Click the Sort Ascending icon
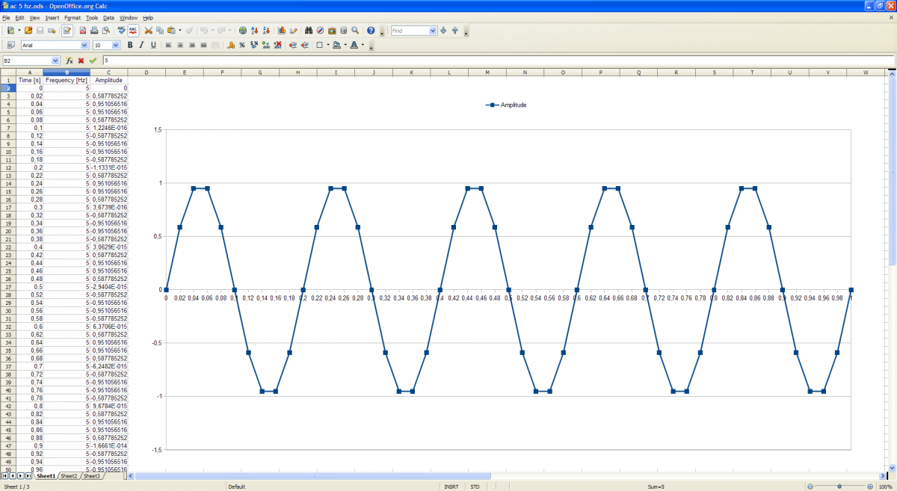This screenshot has height=491, width=897. (x=255, y=31)
